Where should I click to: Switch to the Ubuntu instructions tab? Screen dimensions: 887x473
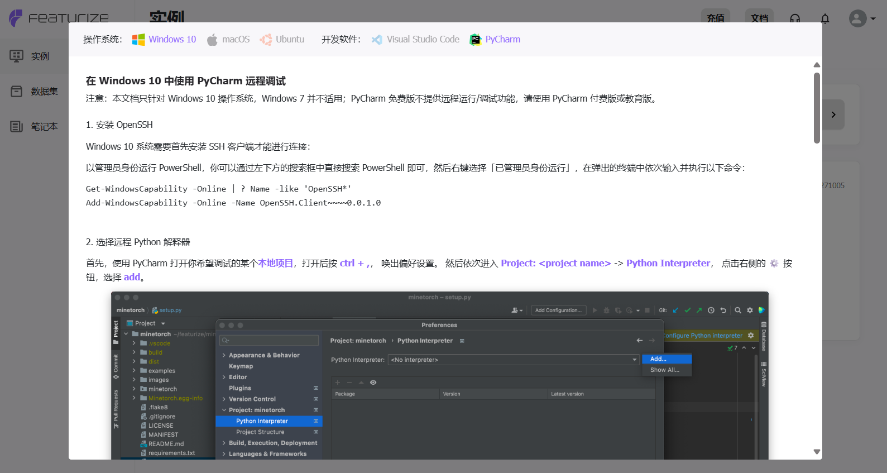[282, 40]
